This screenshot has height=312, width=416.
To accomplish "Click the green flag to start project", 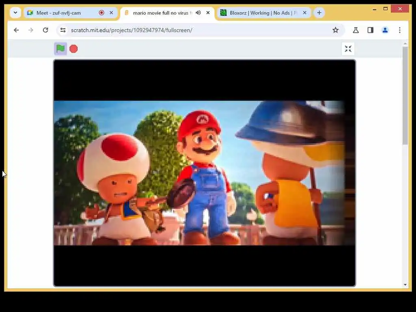I will [x=61, y=49].
